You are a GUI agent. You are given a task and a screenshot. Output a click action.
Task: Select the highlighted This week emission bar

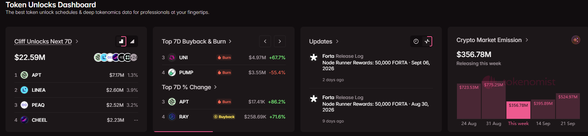point(518,110)
